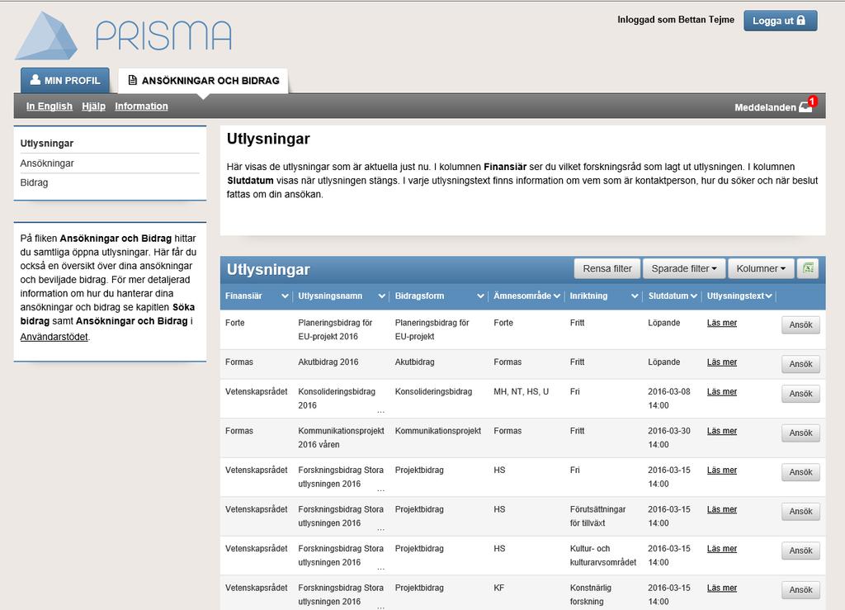Click Ansök in Kultur- och kulturarvsområdet row
The image size is (845, 610).
click(x=800, y=551)
